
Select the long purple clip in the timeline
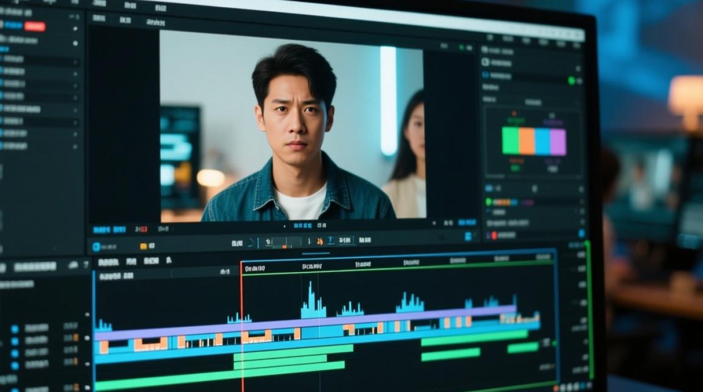pyautogui.click(x=305, y=322)
